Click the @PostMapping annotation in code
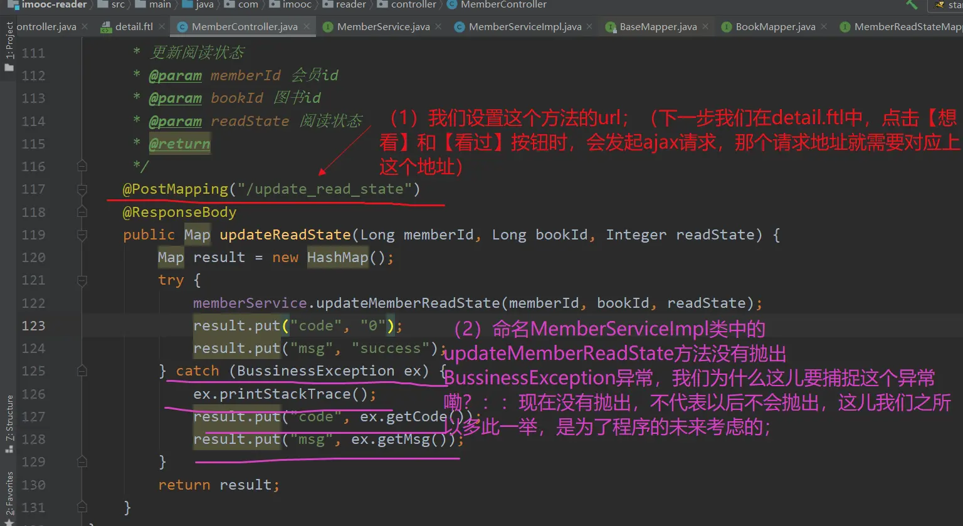 (x=176, y=189)
